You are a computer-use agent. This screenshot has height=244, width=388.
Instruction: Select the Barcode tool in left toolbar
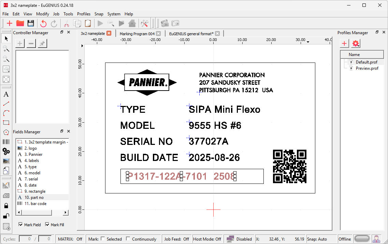[x=6, y=142]
